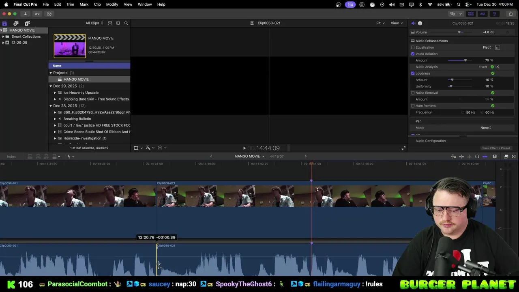Screen dimensions: 519x292
Task: Open the viewer Fit zoom dropdown
Action: pyautogui.click(x=380, y=23)
